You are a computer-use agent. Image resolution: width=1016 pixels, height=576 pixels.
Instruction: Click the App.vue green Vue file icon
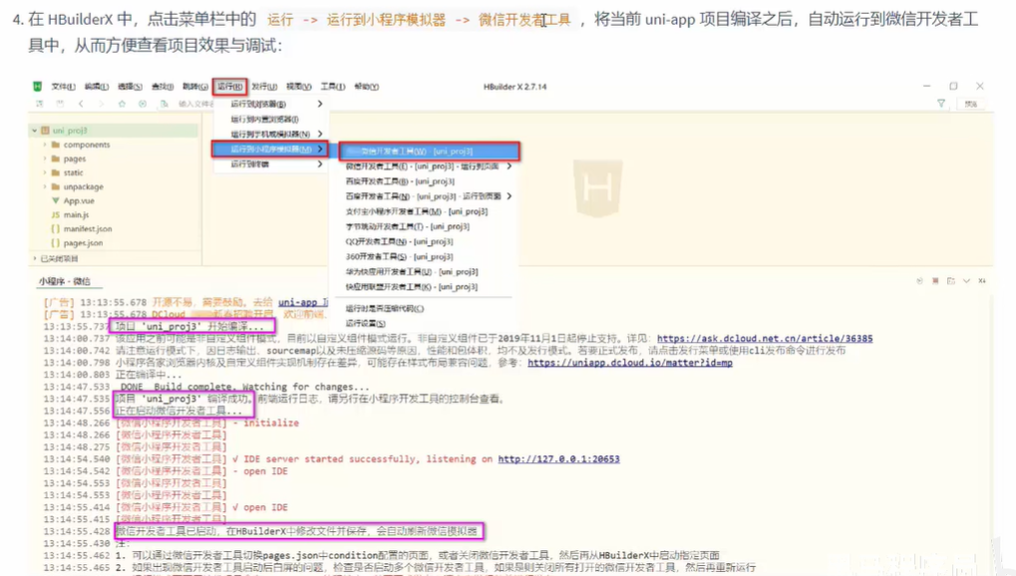pyautogui.click(x=56, y=201)
